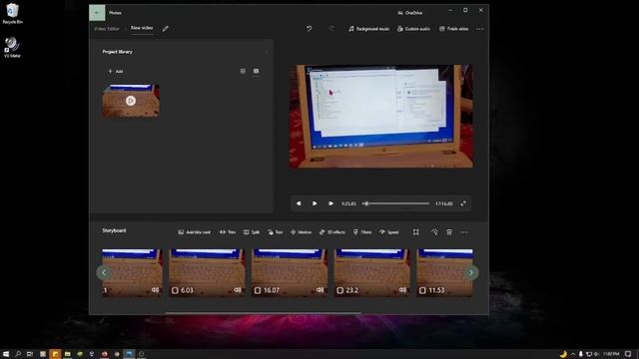Click the rename pencil icon
The image size is (639, 359).
point(165,29)
